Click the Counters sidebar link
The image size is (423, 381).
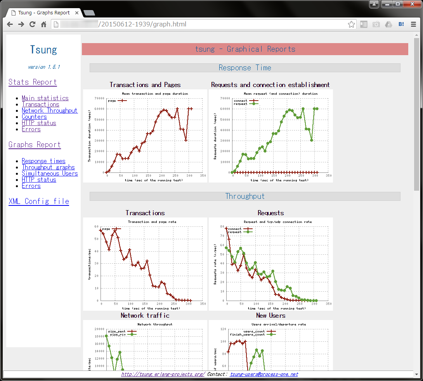34,117
